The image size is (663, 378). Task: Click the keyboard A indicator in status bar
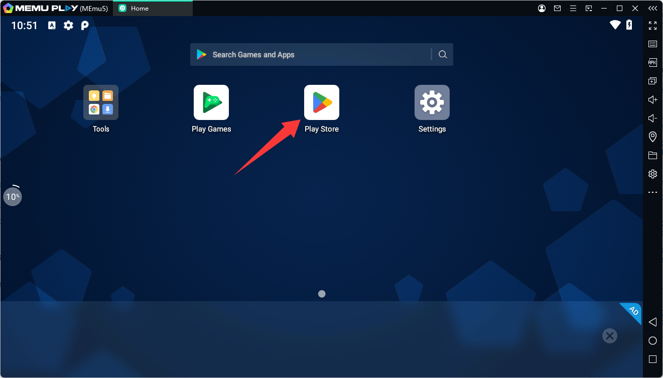click(x=52, y=25)
